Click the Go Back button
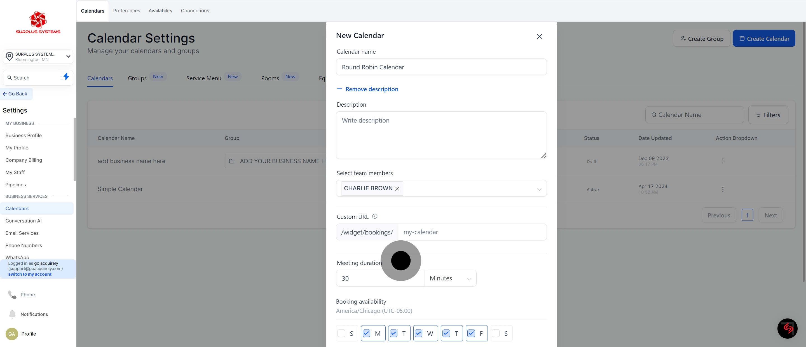The width and height of the screenshot is (806, 347). tap(15, 93)
